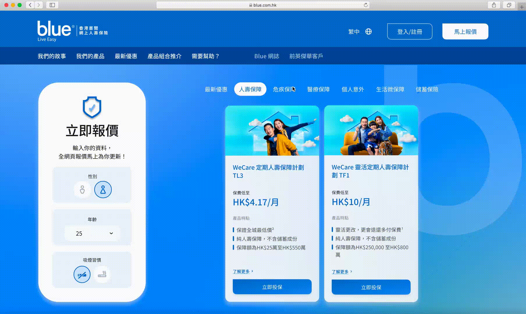The image size is (526, 314).
Task: Select 儲蓄保險 tab
Action: (427, 89)
